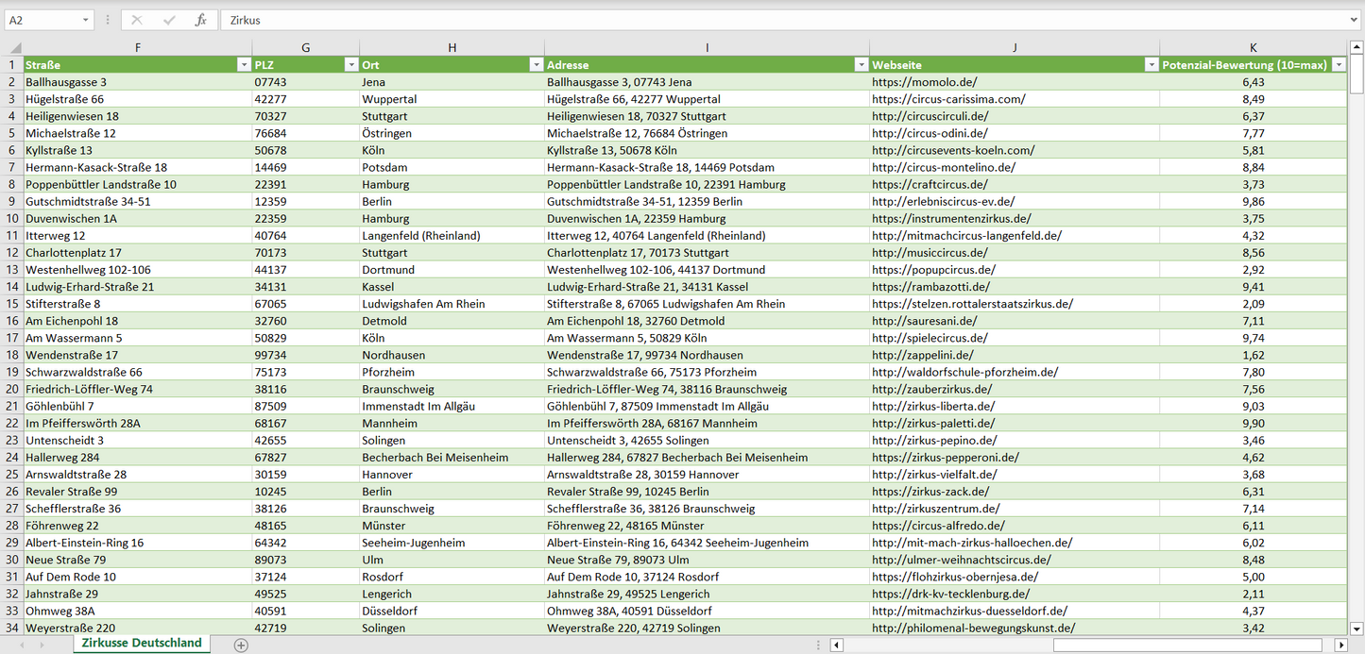The width and height of the screenshot is (1365, 654).
Task: Open the Webseite column filter dropdown
Action: point(1151,65)
